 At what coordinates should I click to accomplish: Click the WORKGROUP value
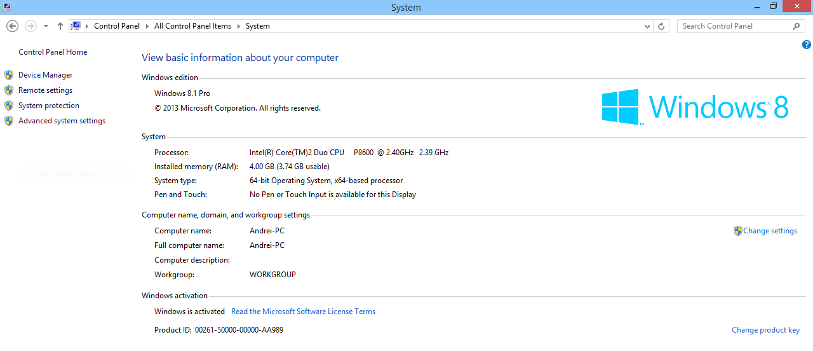coord(272,275)
